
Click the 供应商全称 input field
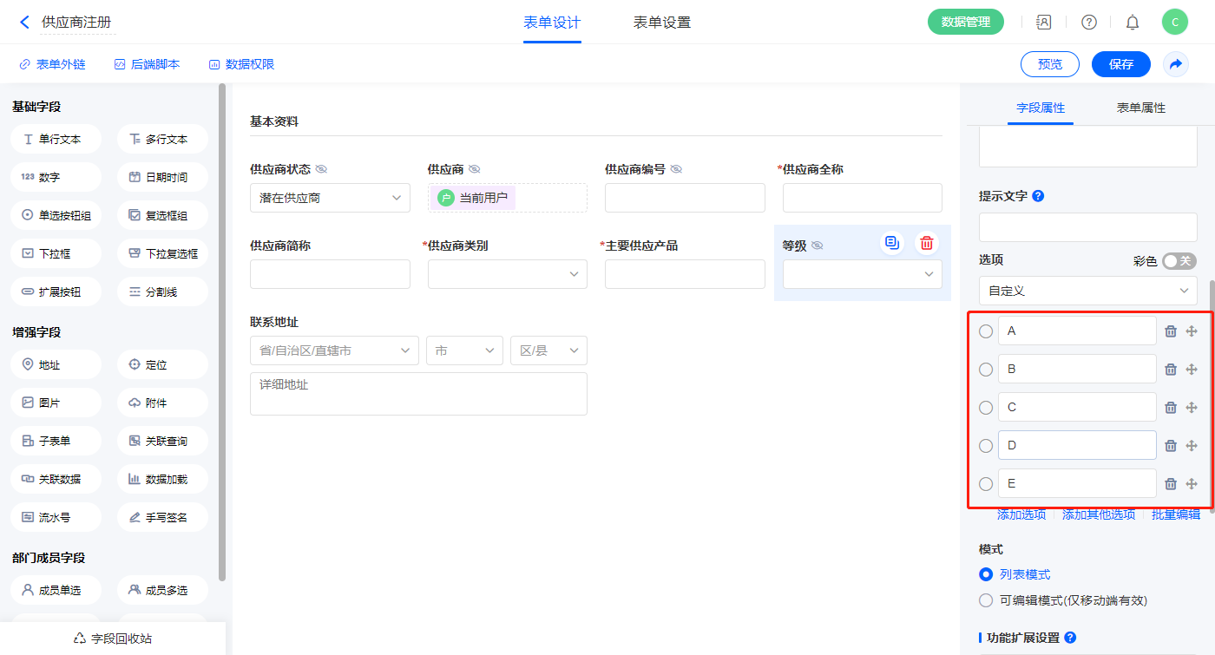[x=862, y=198]
